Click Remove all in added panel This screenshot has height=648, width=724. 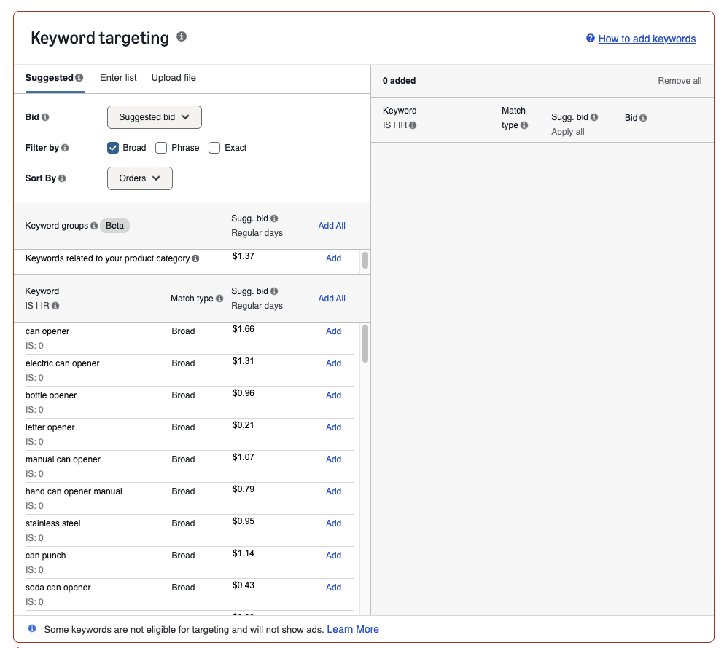680,81
